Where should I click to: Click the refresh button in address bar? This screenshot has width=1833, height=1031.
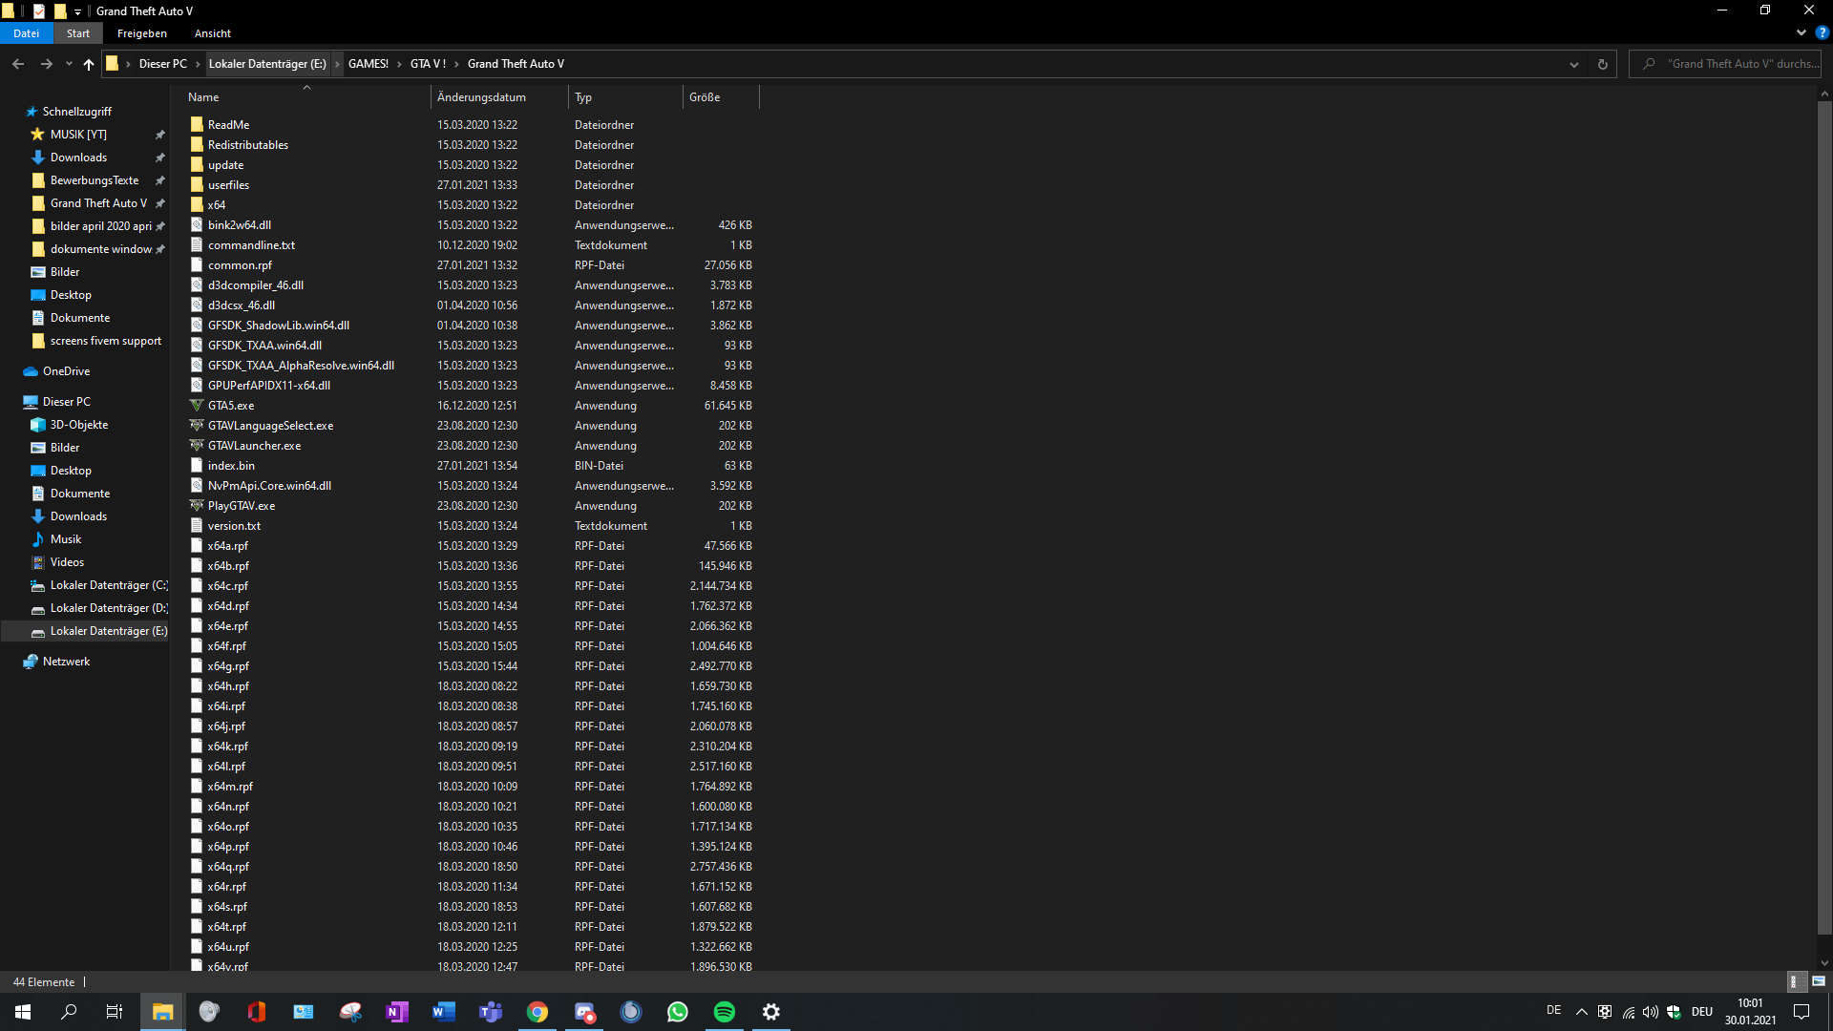coord(1603,64)
